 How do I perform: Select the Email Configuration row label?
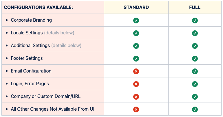click(x=31, y=71)
